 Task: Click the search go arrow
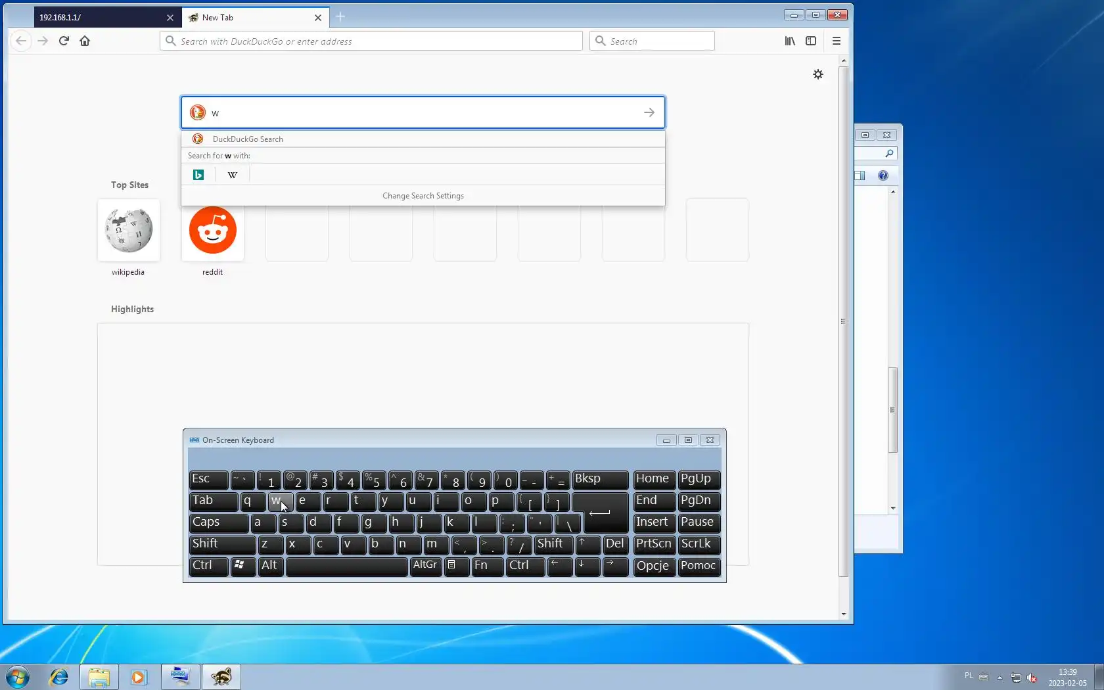pyautogui.click(x=649, y=112)
